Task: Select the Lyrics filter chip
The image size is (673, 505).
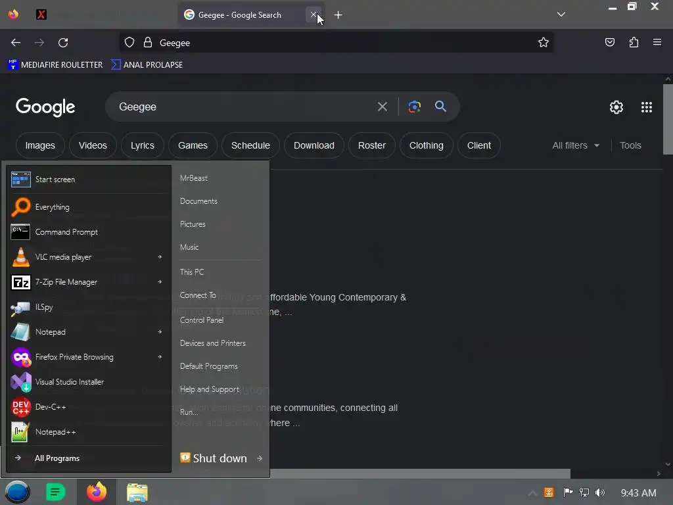Action: pyautogui.click(x=143, y=145)
